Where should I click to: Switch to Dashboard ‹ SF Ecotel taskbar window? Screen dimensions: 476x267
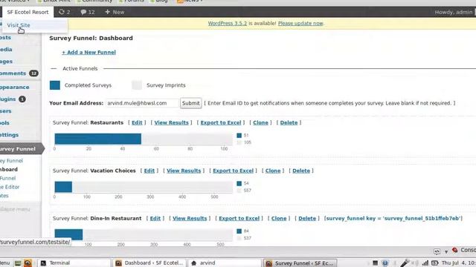[149, 263]
